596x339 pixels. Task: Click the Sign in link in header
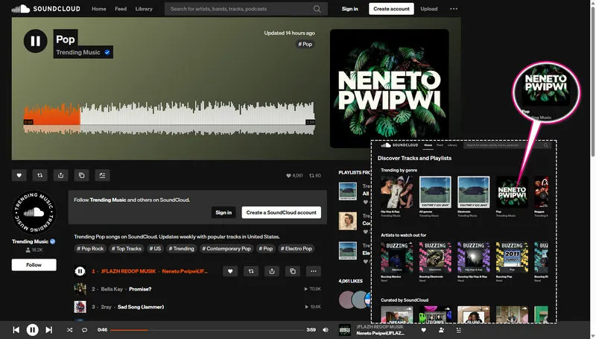tap(349, 9)
